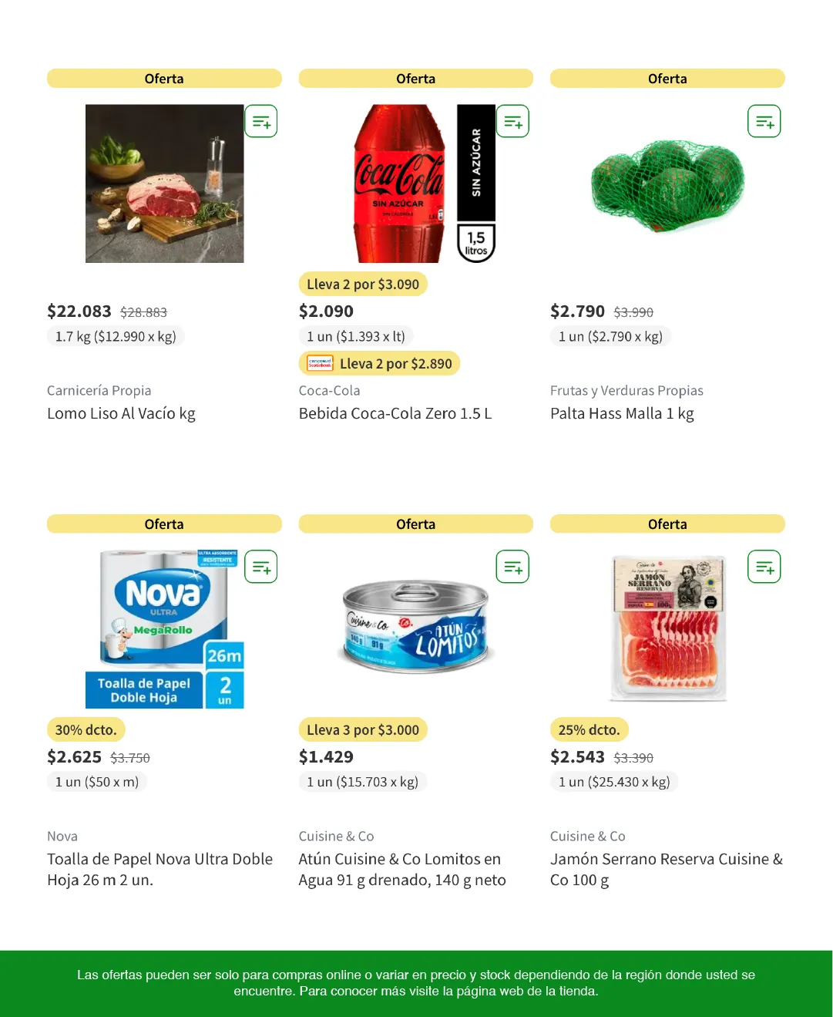
Task: Open the Nova paper towel image
Action: (x=164, y=628)
